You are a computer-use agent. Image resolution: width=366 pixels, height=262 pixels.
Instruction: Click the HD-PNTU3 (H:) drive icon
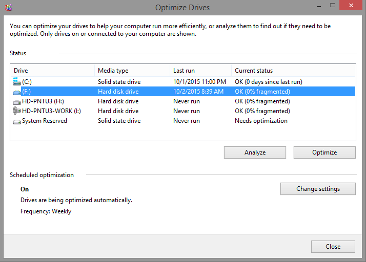[17, 101]
